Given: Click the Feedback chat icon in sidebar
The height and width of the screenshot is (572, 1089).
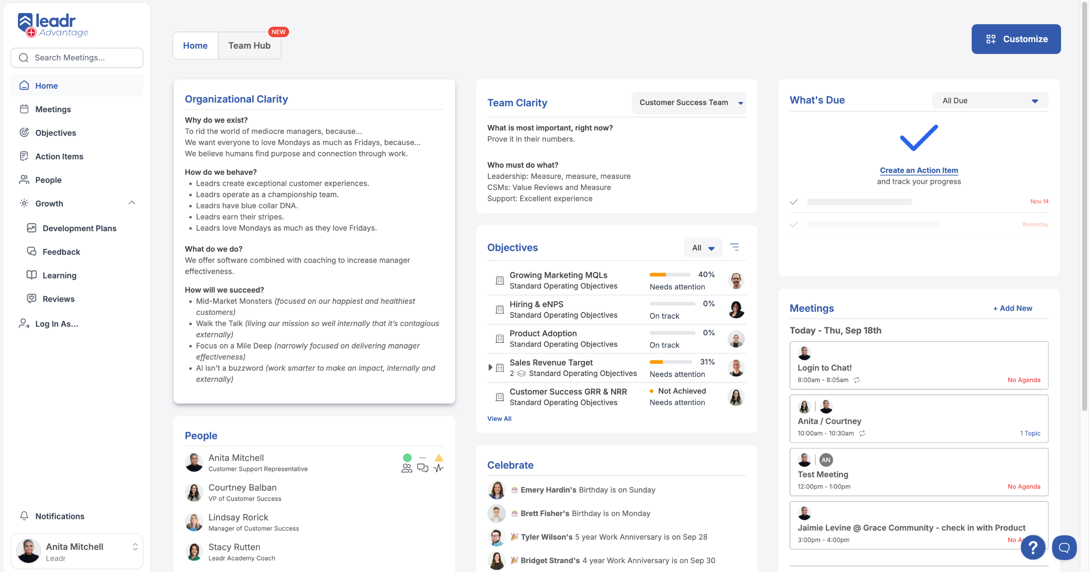Looking at the screenshot, I should 31,252.
